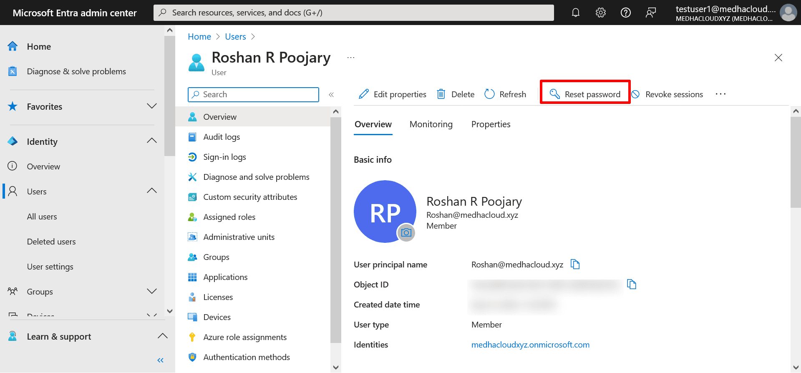Click the Delete trash icon
Viewport: 801px width, 373px height.
tap(441, 94)
